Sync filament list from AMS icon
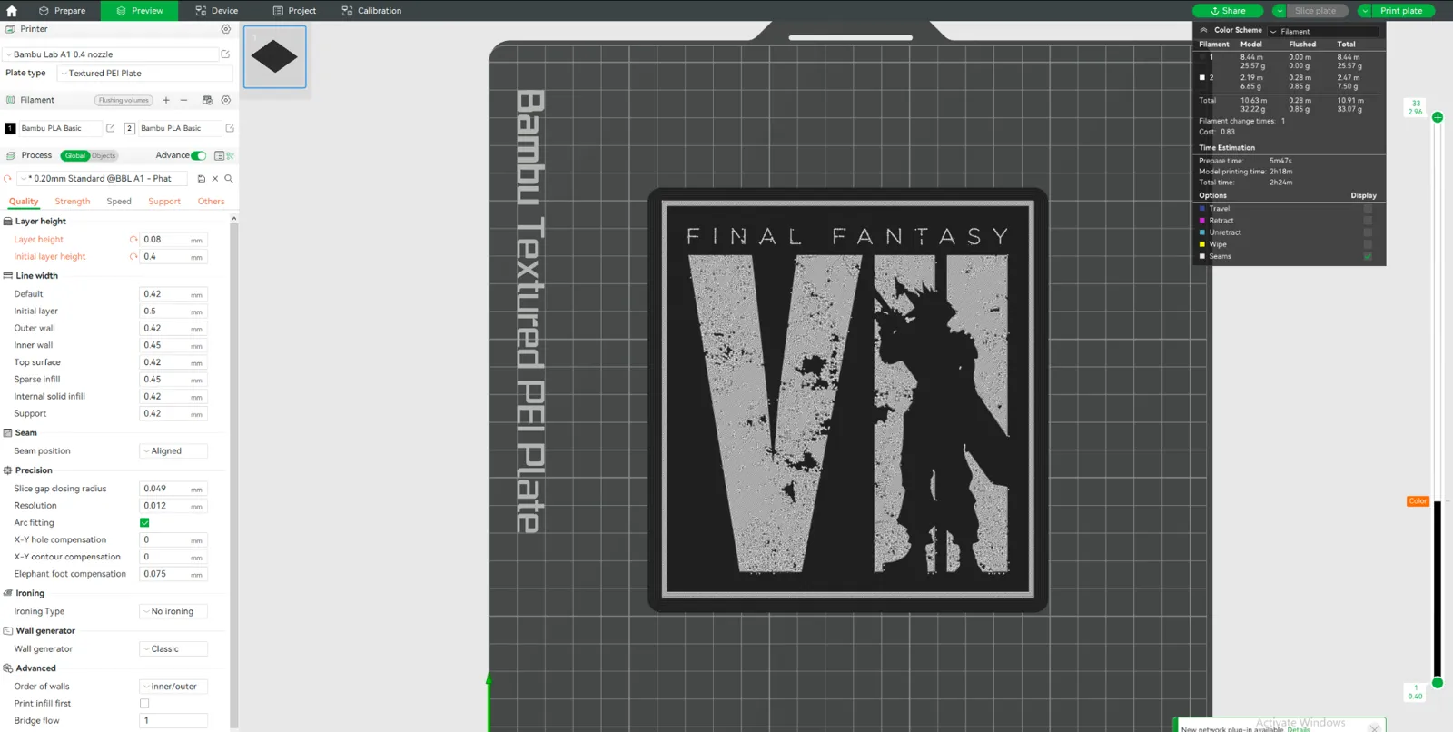Screen dimensions: 1453x732 point(207,100)
